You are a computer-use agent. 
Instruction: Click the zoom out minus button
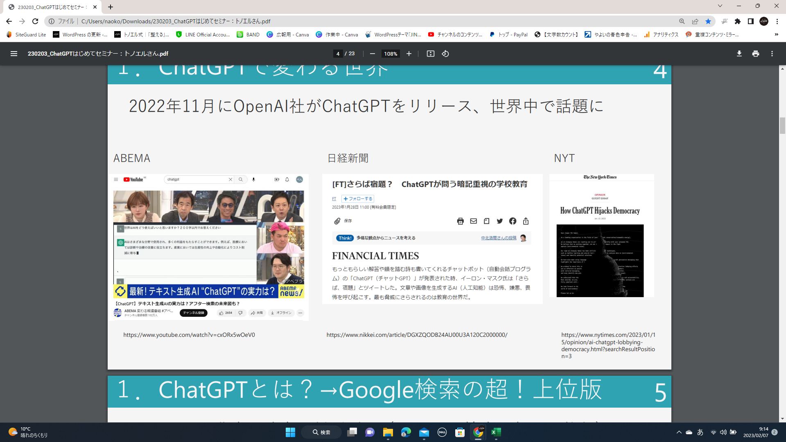372,54
